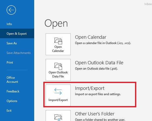Click the Open page title
Viewport: 152px width, 121px height.
coord(56,23)
